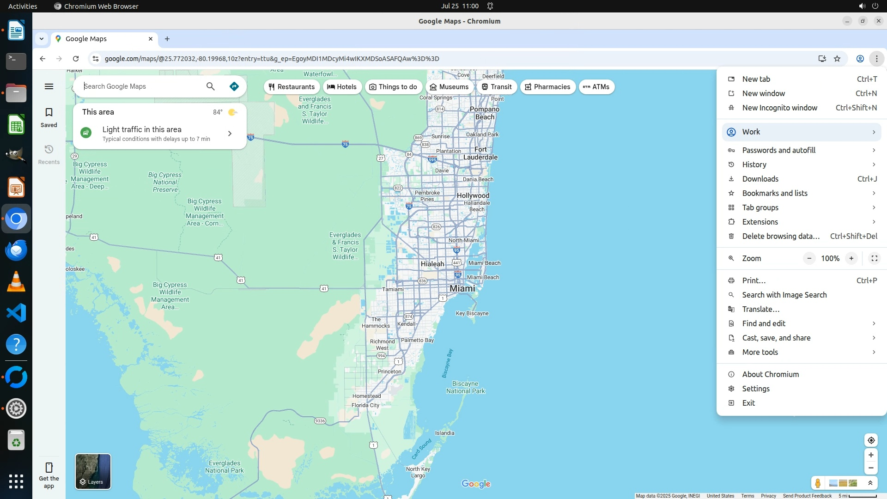Image resolution: width=887 pixels, height=499 pixels.
Task: Increase browser zoom with plus button
Action: pyautogui.click(x=851, y=259)
